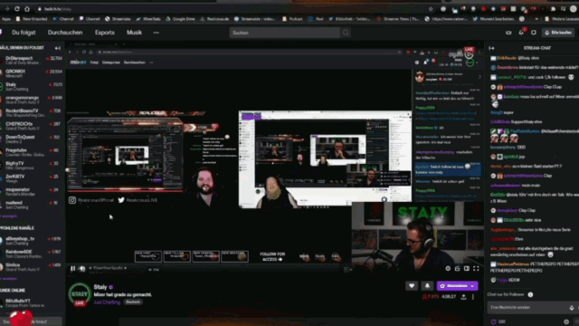The height and width of the screenshot is (326, 579).
Task: Click the friends search field at sidebar bottom
Action: pyautogui.click(x=32, y=321)
